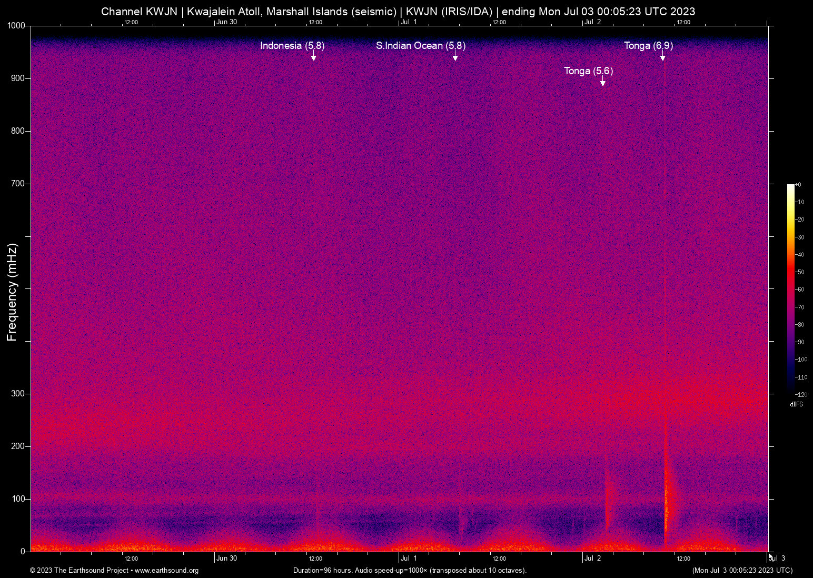813x578 pixels.
Task: Click the 200 frequency tick label
Action: tap(18, 446)
